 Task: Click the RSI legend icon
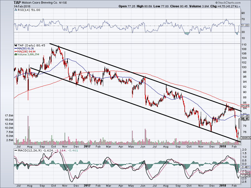pyautogui.click(x=16, y=10)
